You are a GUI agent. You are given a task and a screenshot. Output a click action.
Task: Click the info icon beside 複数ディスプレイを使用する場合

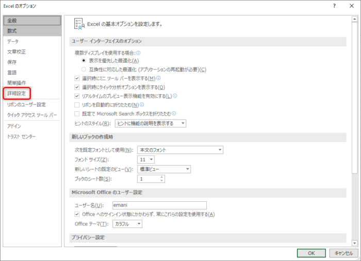click(x=138, y=53)
